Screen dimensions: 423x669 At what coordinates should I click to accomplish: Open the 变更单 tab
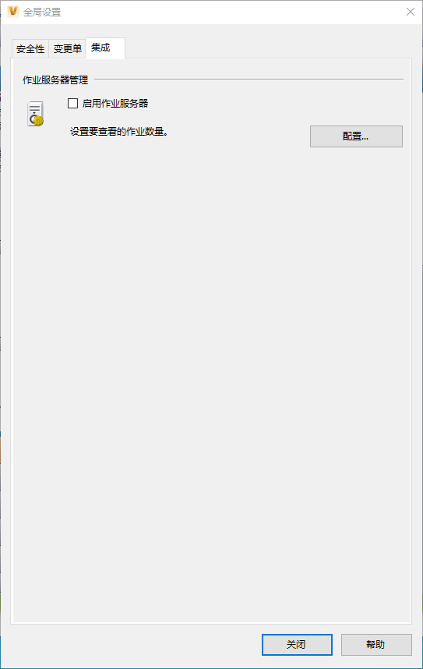point(67,49)
